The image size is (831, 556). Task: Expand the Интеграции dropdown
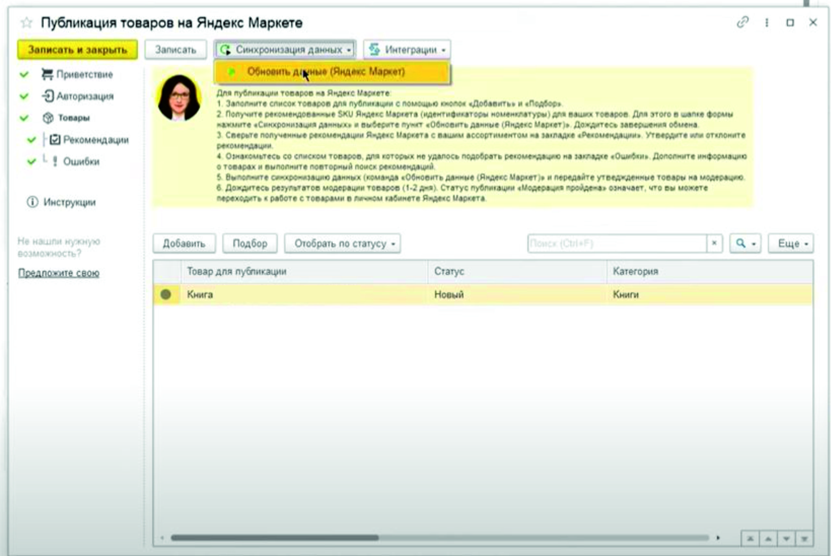[407, 50]
